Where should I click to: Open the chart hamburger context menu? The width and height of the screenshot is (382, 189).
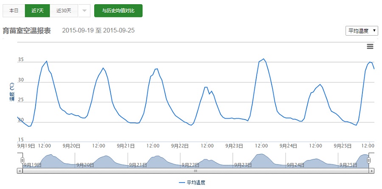pos(370,47)
